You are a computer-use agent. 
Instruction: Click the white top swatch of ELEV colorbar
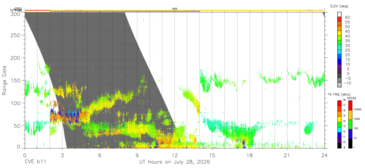click(x=340, y=15)
